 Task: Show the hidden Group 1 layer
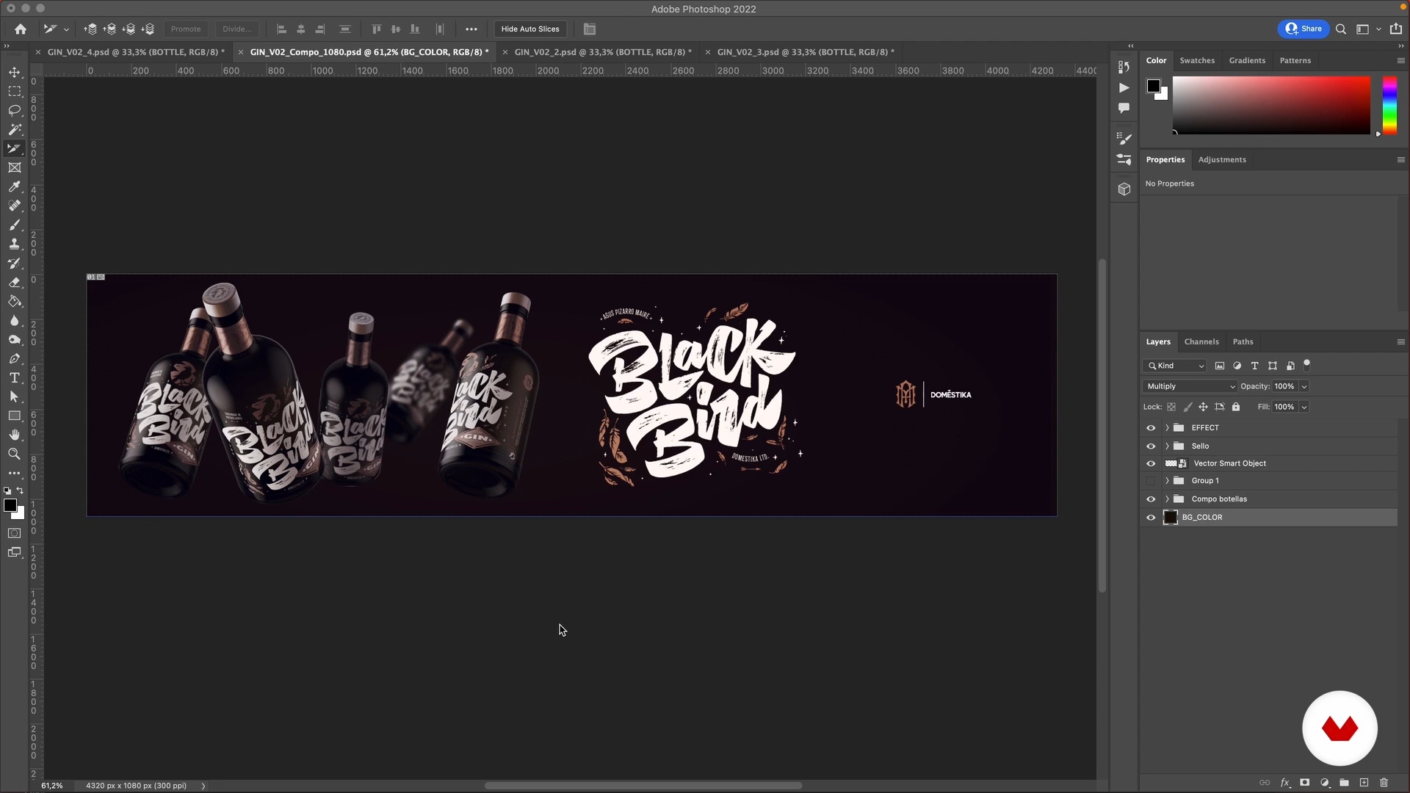click(x=1151, y=481)
